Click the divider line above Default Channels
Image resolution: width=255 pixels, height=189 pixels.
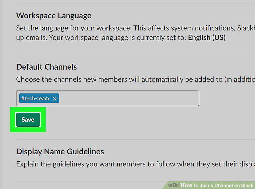136,55
